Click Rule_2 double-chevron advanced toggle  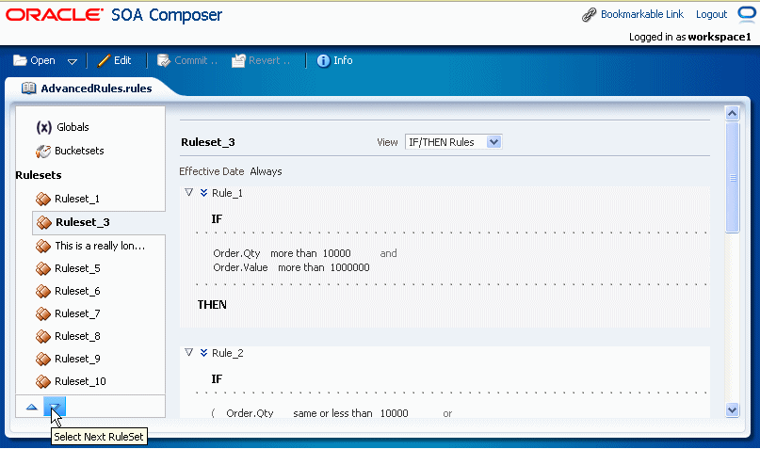tap(204, 353)
